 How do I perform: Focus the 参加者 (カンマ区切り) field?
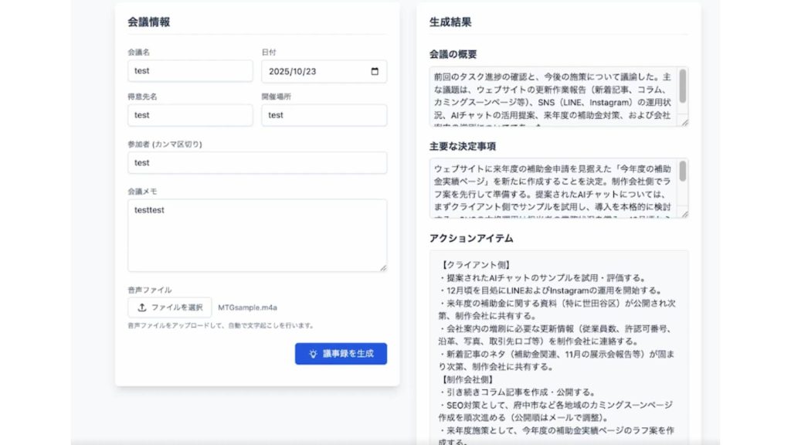click(x=256, y=163)
